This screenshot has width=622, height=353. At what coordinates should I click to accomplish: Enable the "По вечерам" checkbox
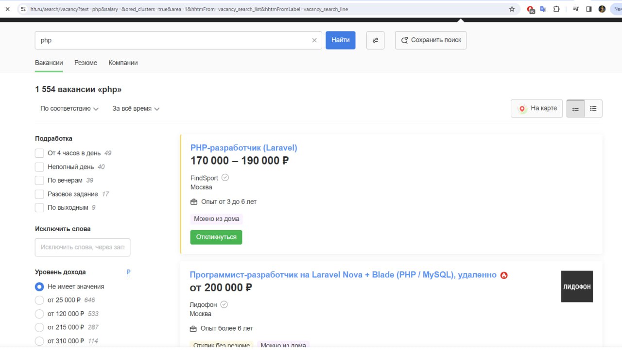[39, 181]
